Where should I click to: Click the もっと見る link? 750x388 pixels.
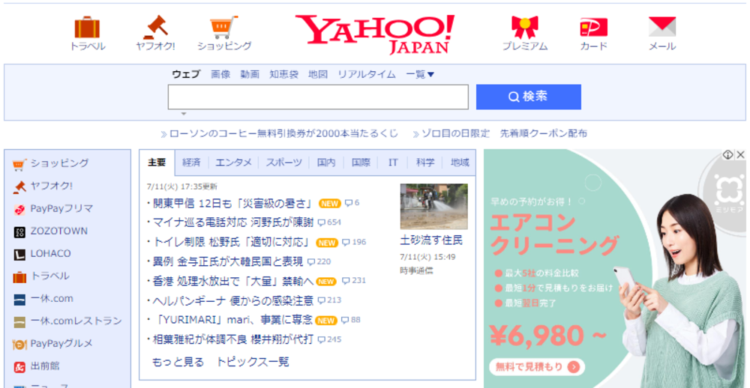pos(178,362)
